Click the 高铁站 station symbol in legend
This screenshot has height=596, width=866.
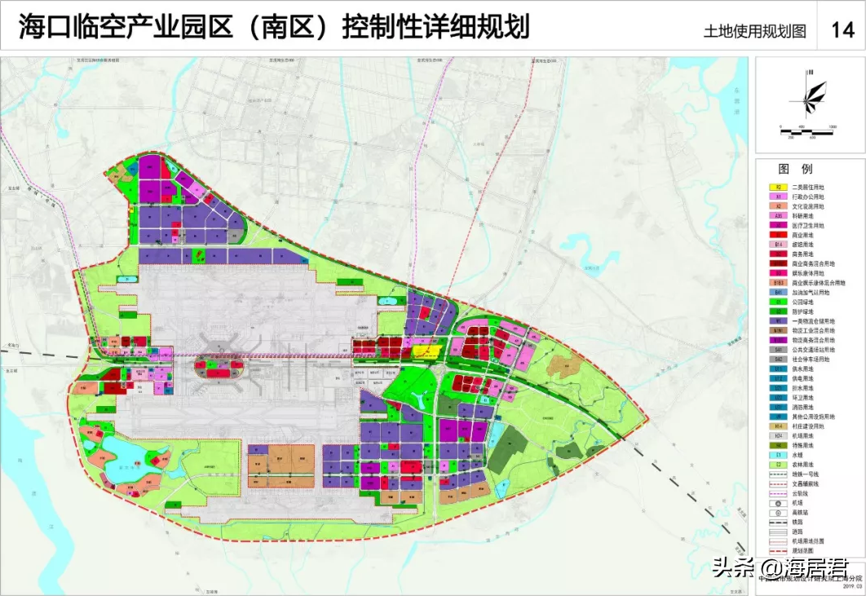pyautogui.click(x=778, y=512)
